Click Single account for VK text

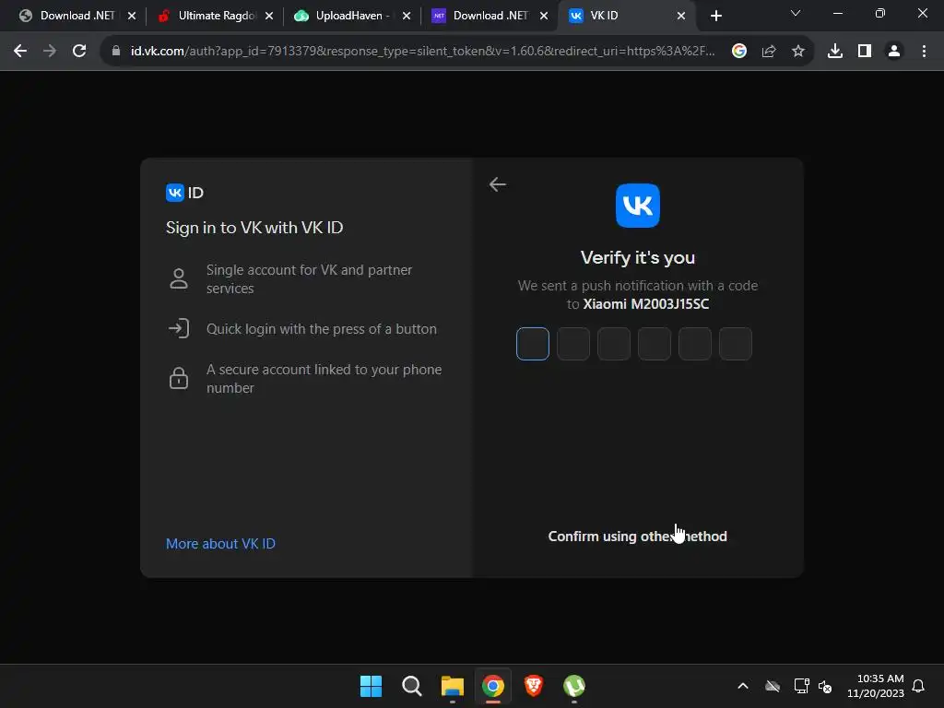click(x=309, y=278)
